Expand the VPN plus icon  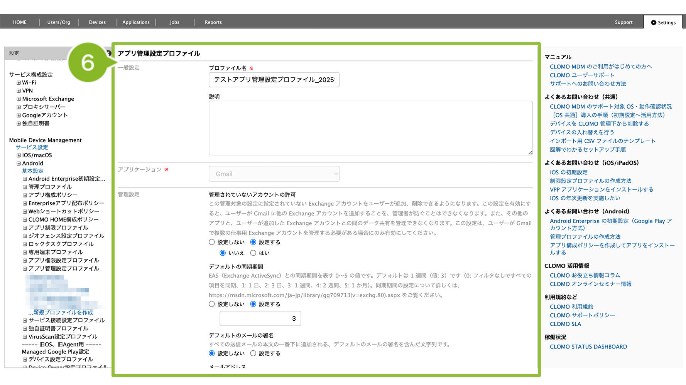click(x=19, y=91)
